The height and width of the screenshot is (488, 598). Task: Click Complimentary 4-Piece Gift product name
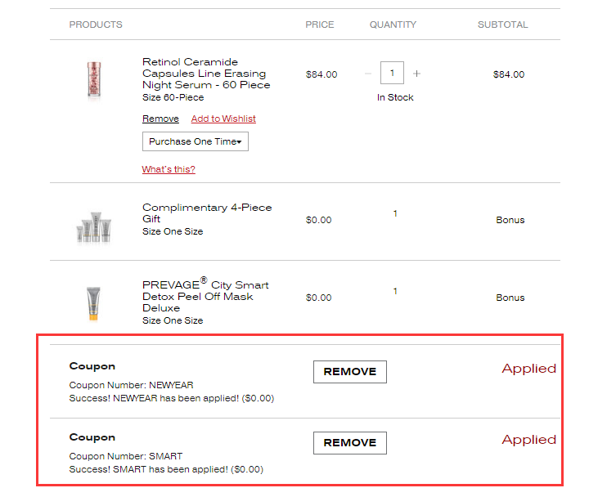pos(207,213)
